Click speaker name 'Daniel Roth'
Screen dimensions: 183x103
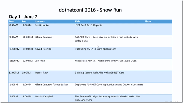(42, 73)
